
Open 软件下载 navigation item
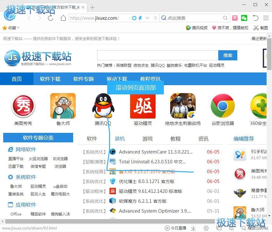pos(50,79)
